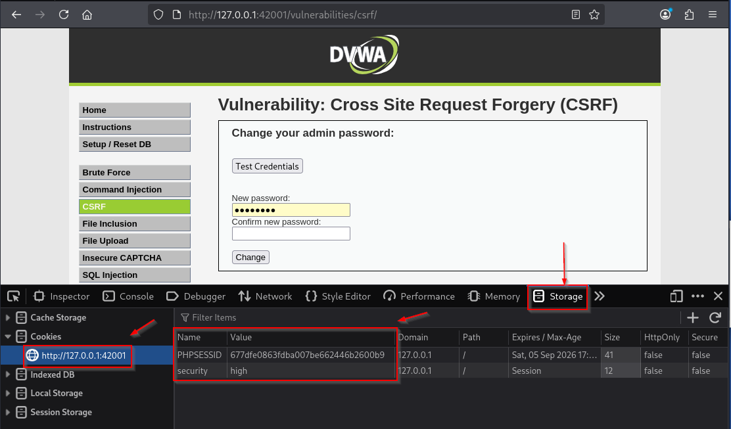Image resolution: width=731 pixels, height=429 pixels.
Task: Sort by the Domain column header
Action: point(427,337)
